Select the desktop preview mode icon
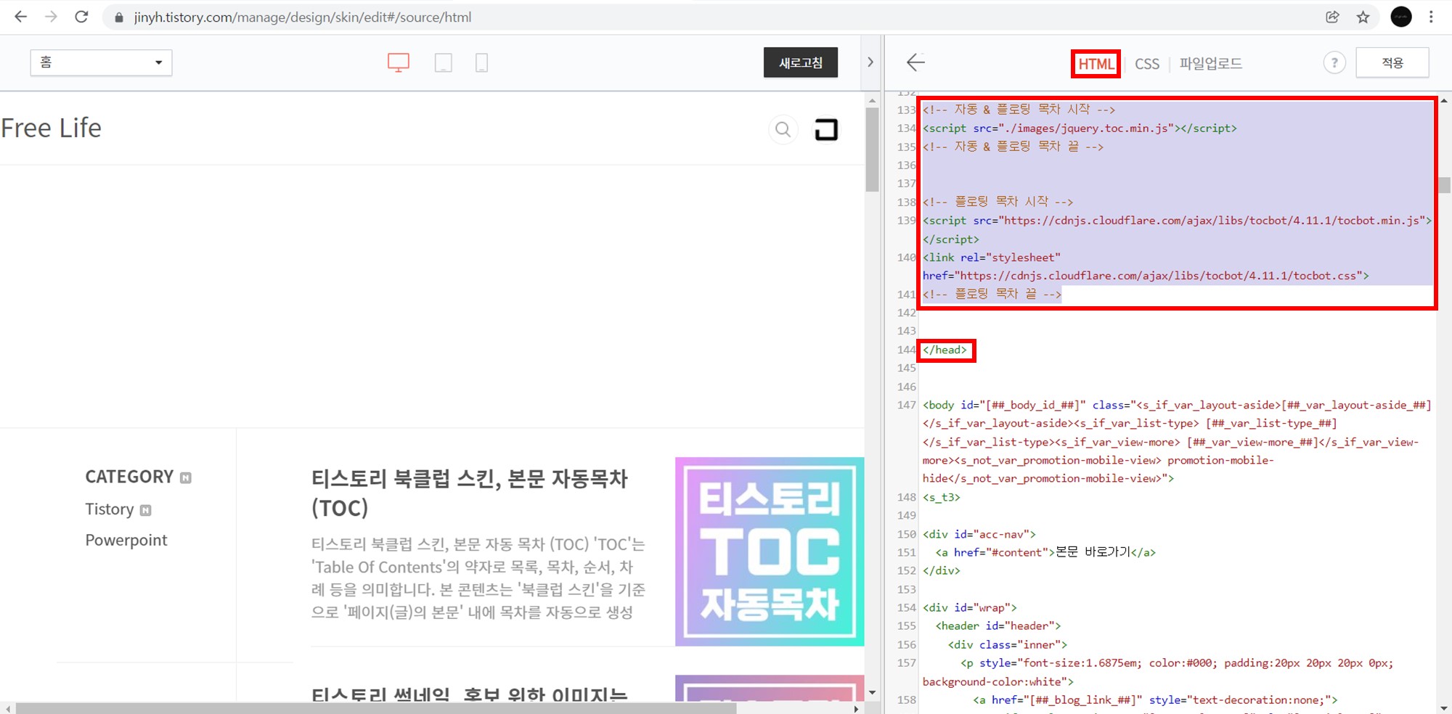Screen dimensions: 1452x714 398,62
